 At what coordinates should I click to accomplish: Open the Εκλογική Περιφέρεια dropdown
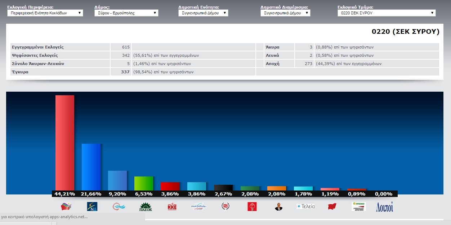coord(45,13)
